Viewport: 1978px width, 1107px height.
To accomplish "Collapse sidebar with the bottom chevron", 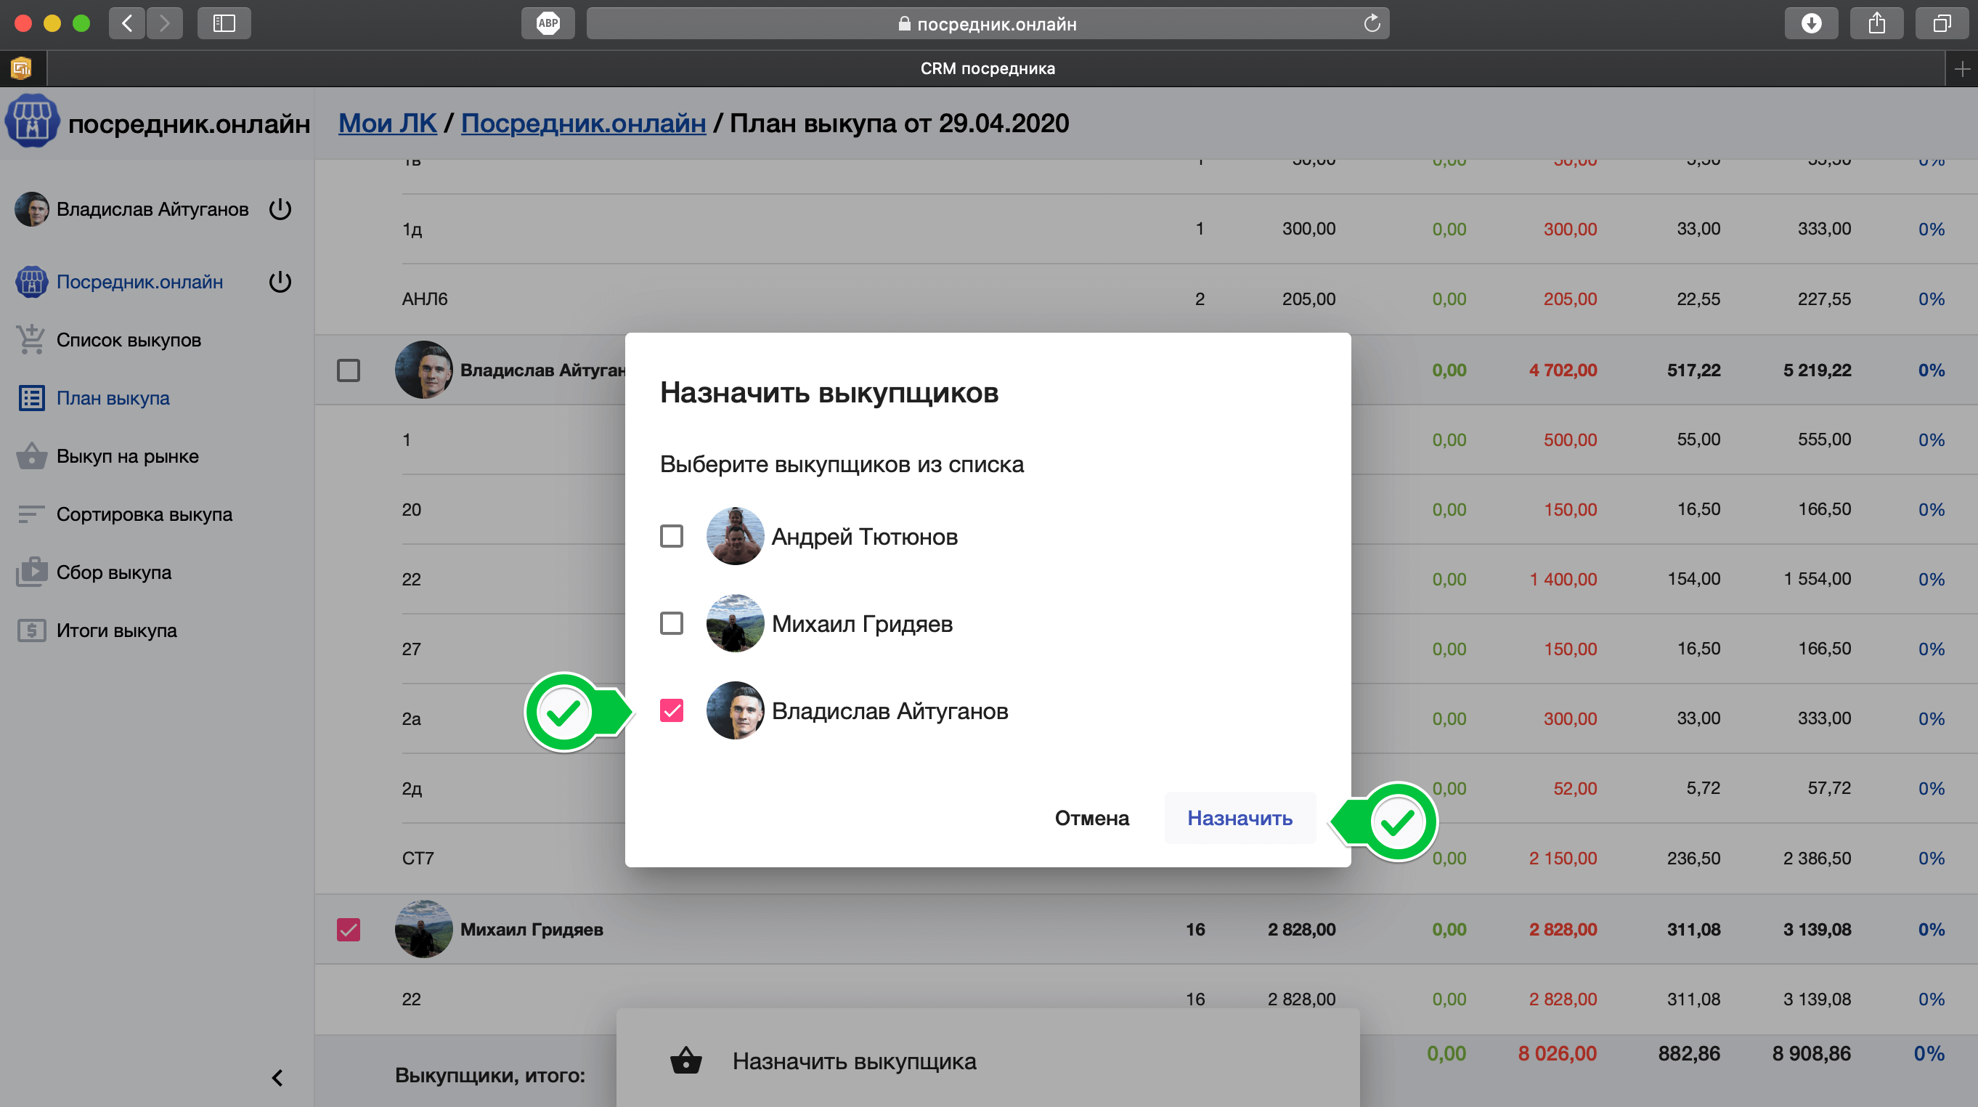I will pos(277,1078).
